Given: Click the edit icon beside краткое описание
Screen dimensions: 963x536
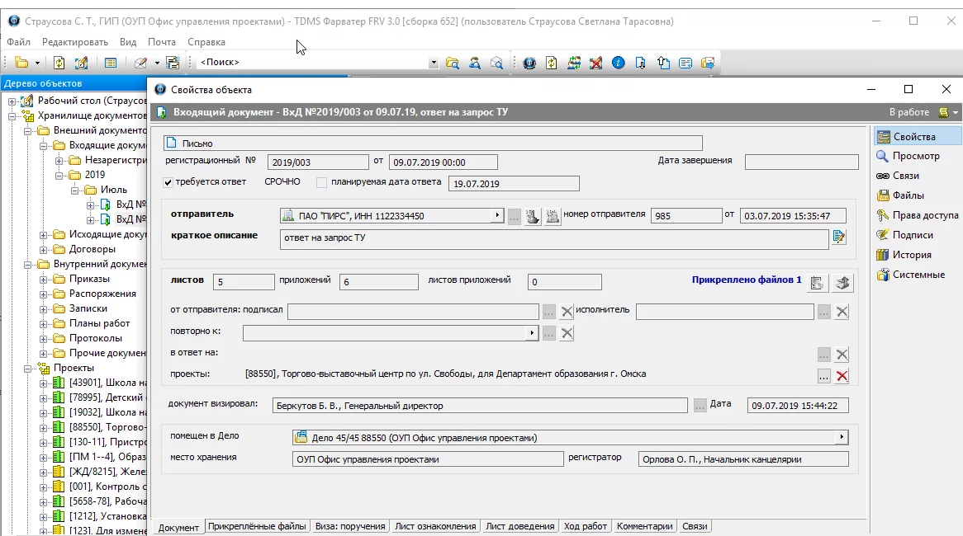Looking at the screenshot, I should [839, 237].
